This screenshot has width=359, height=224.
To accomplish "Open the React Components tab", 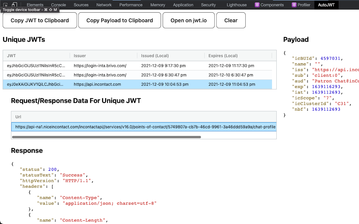I will click(x=269, y=5).
